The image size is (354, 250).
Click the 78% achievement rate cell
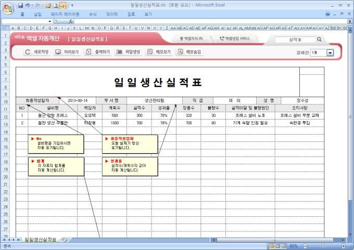(x=163, y=123)
